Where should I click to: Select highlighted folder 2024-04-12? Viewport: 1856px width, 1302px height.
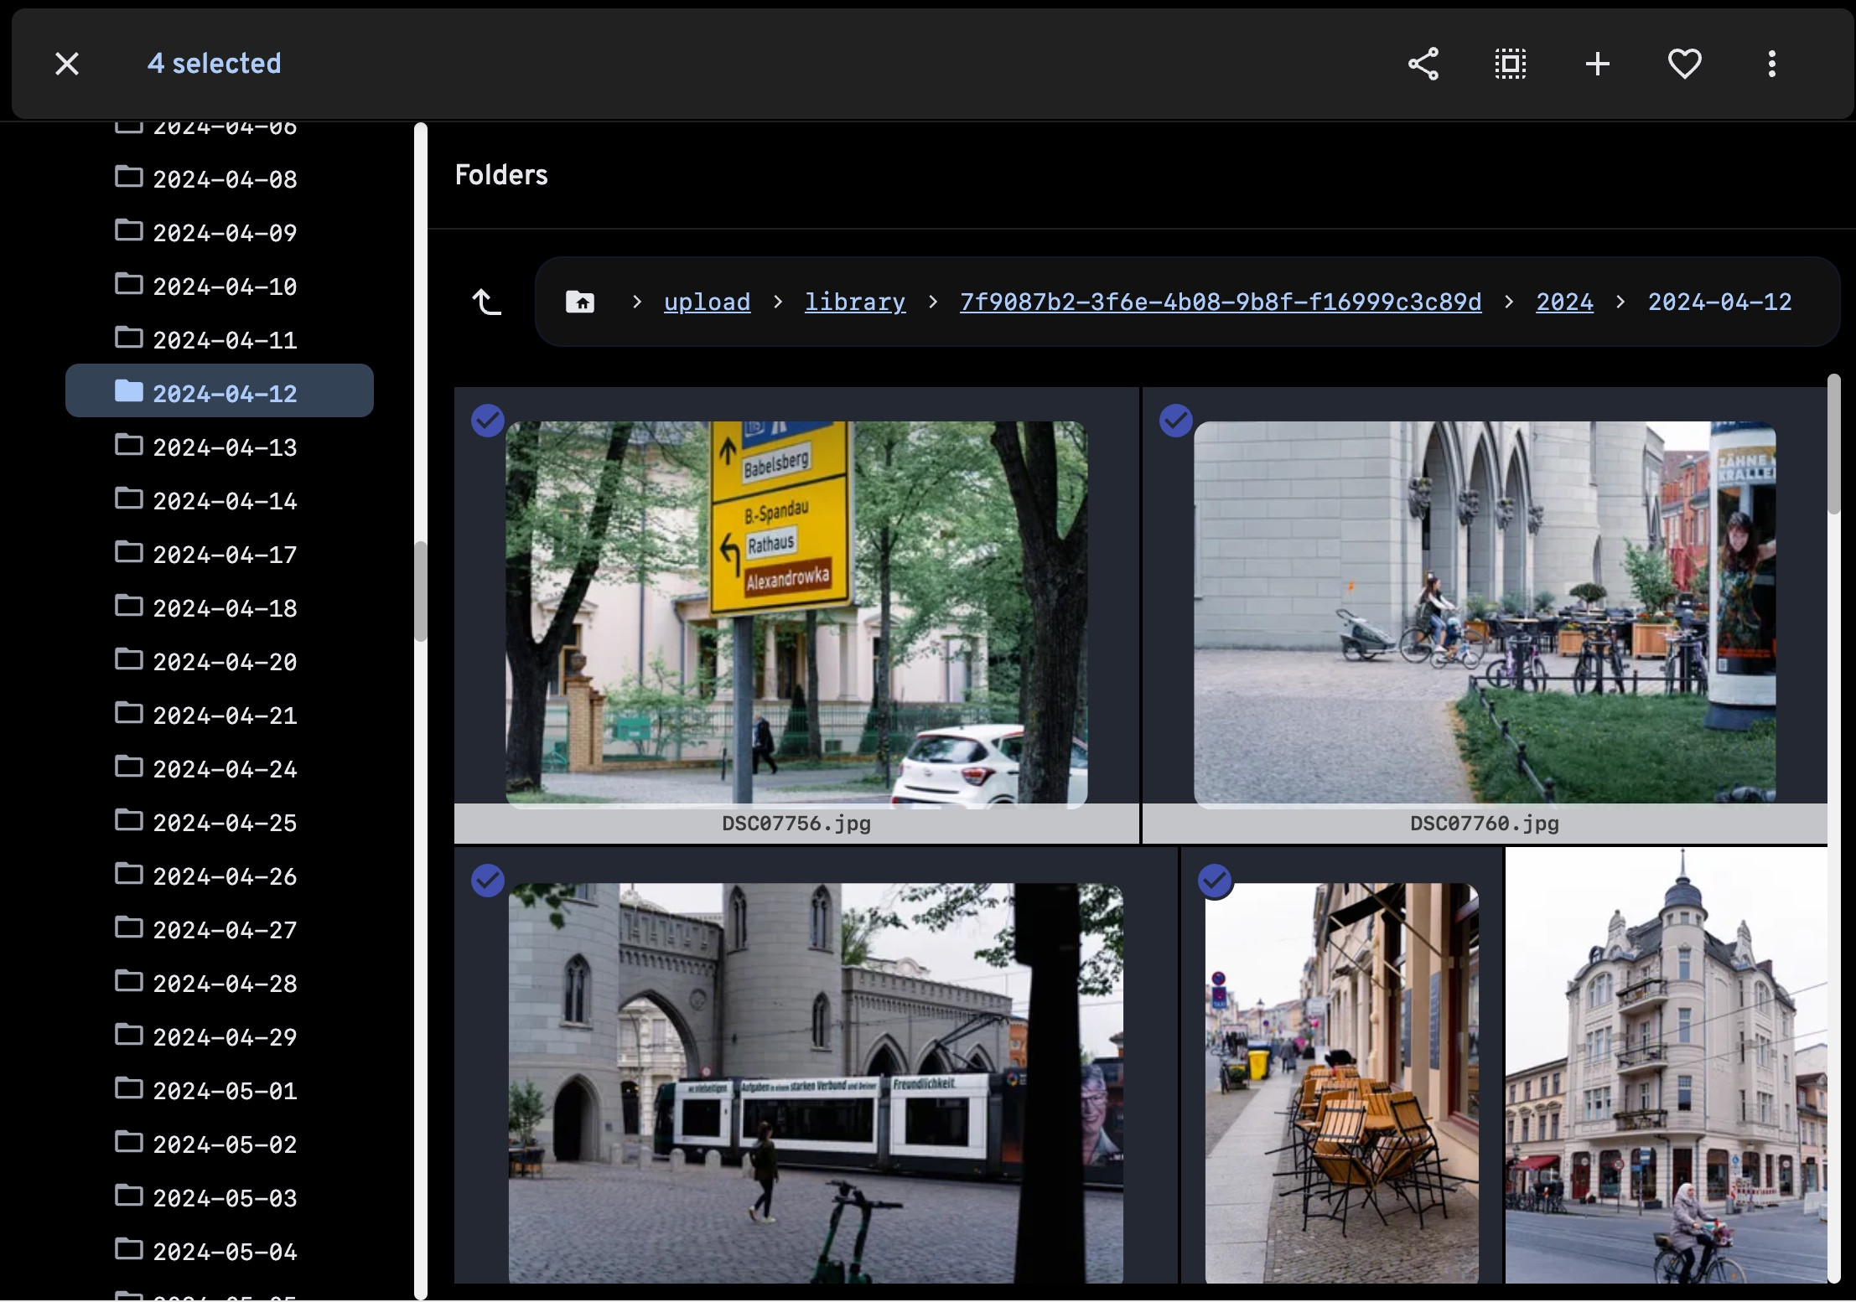pyautogui.click(x=220, y=390)
